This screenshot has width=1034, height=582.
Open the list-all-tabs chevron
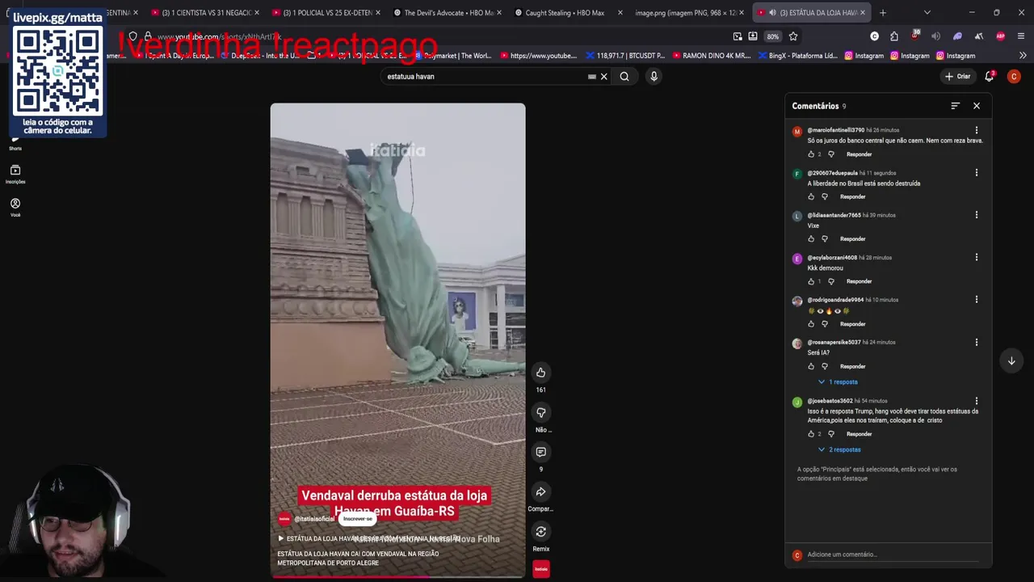pyautogui.click(x=927, y=13)
